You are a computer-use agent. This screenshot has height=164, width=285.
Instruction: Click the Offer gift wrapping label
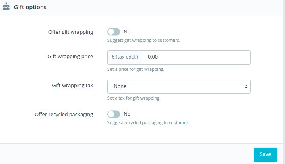(x=70, y=32)
